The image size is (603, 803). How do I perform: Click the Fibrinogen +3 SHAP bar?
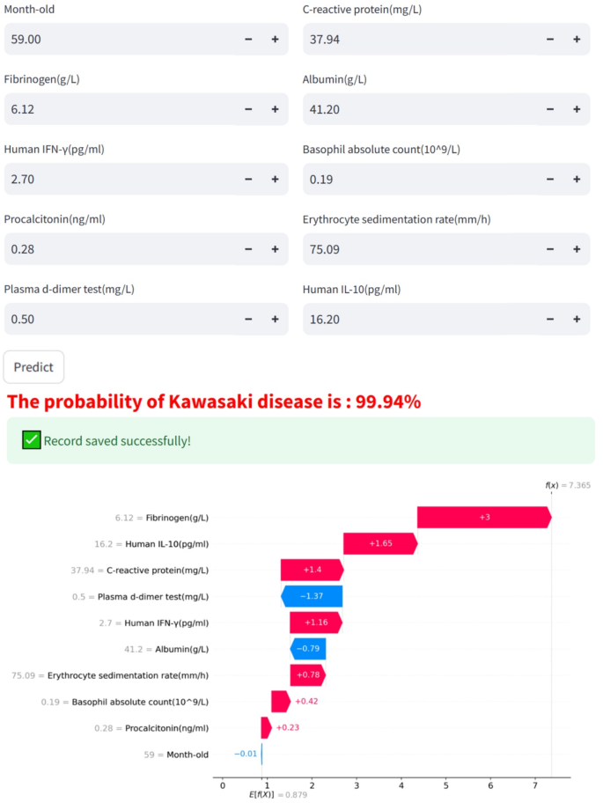[x=483, y=518]
